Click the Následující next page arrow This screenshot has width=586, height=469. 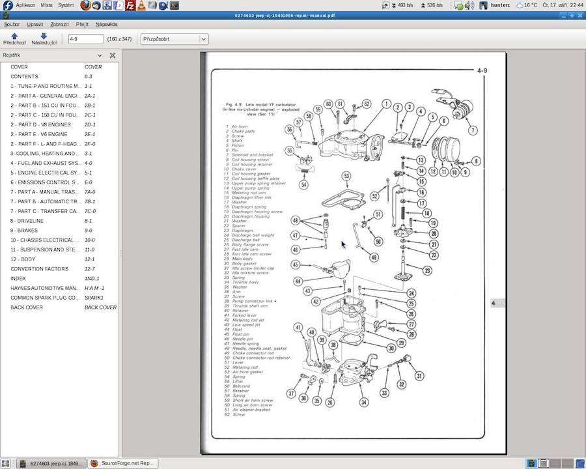pyautogui.click(x=44, y=38)
